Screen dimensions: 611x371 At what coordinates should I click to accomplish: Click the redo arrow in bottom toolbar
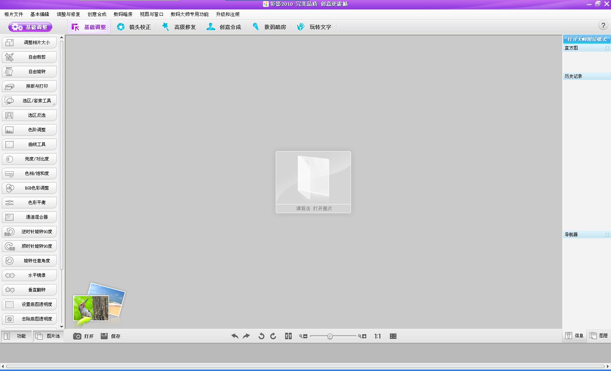pyautogui.click(x=247, y=336)
